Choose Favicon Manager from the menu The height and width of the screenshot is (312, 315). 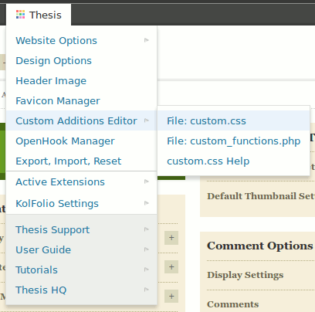(x=81, y=100)
